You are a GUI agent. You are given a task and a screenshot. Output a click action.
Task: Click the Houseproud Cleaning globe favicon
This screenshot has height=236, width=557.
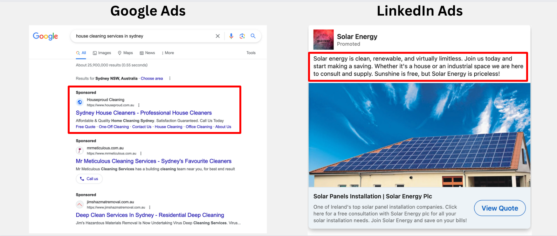(80, 102)
